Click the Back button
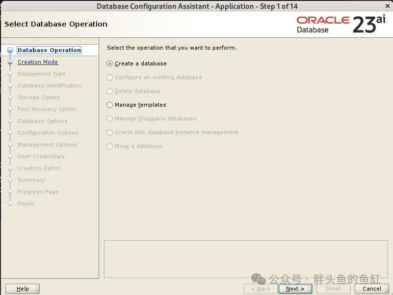 (261, 289)
